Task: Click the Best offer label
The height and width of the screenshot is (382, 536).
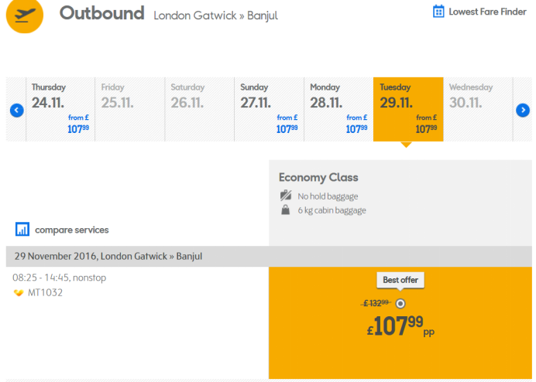Action: tap(400, 280)
